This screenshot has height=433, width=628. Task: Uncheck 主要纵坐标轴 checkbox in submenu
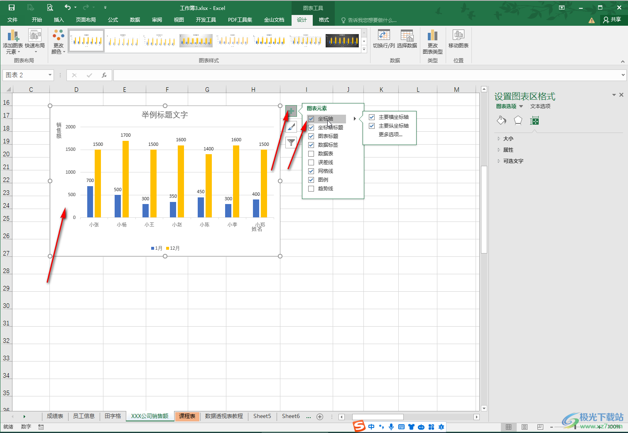click(x=372, y=126)
